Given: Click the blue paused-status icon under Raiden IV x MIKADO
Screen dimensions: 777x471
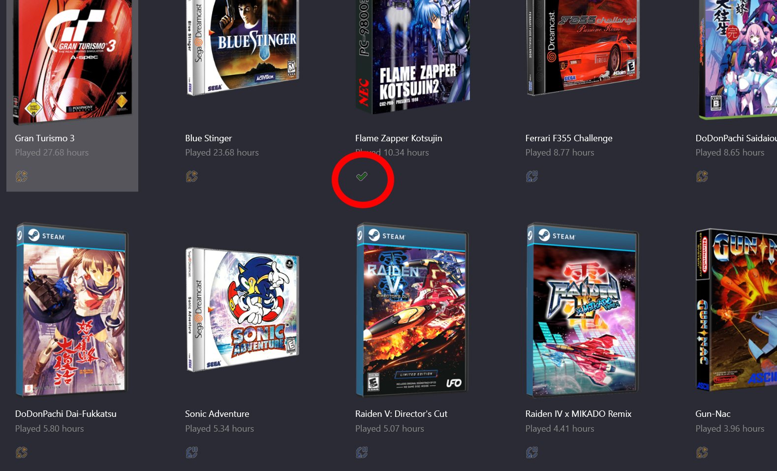Looking at the screenshot, I should coord(532,452).
